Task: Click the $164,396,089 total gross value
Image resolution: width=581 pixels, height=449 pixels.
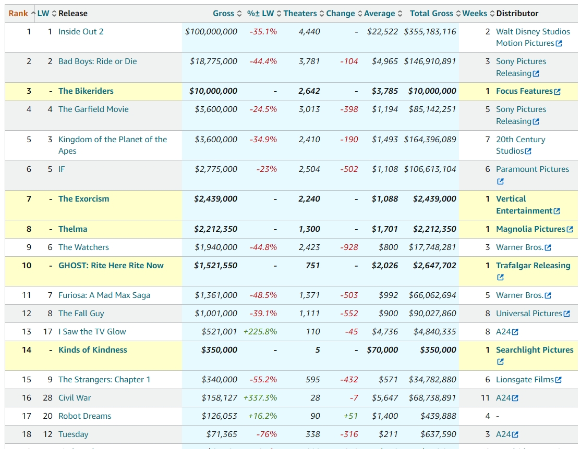Action: click(x=430, y=139)
